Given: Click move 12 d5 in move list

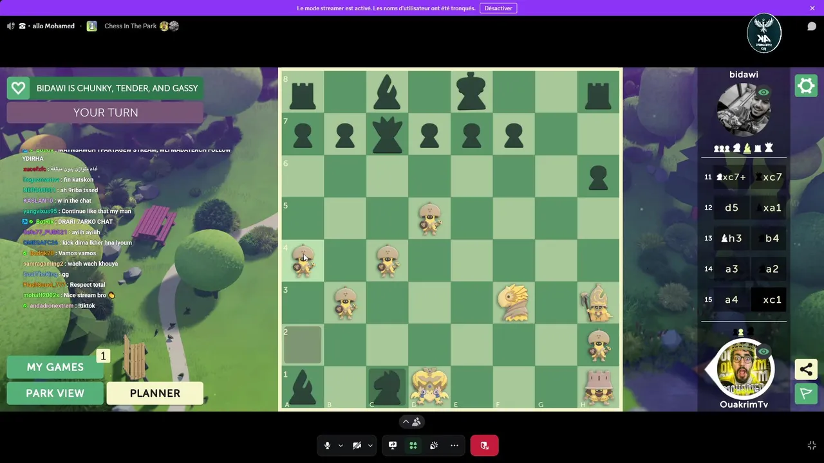Looking at the screenshot, I should pyautogui.click(x=731, y=208).
